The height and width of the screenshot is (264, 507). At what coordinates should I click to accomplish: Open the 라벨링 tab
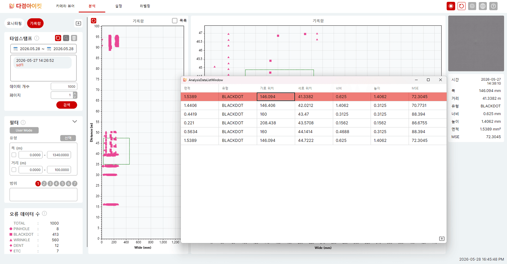point(145,6)
